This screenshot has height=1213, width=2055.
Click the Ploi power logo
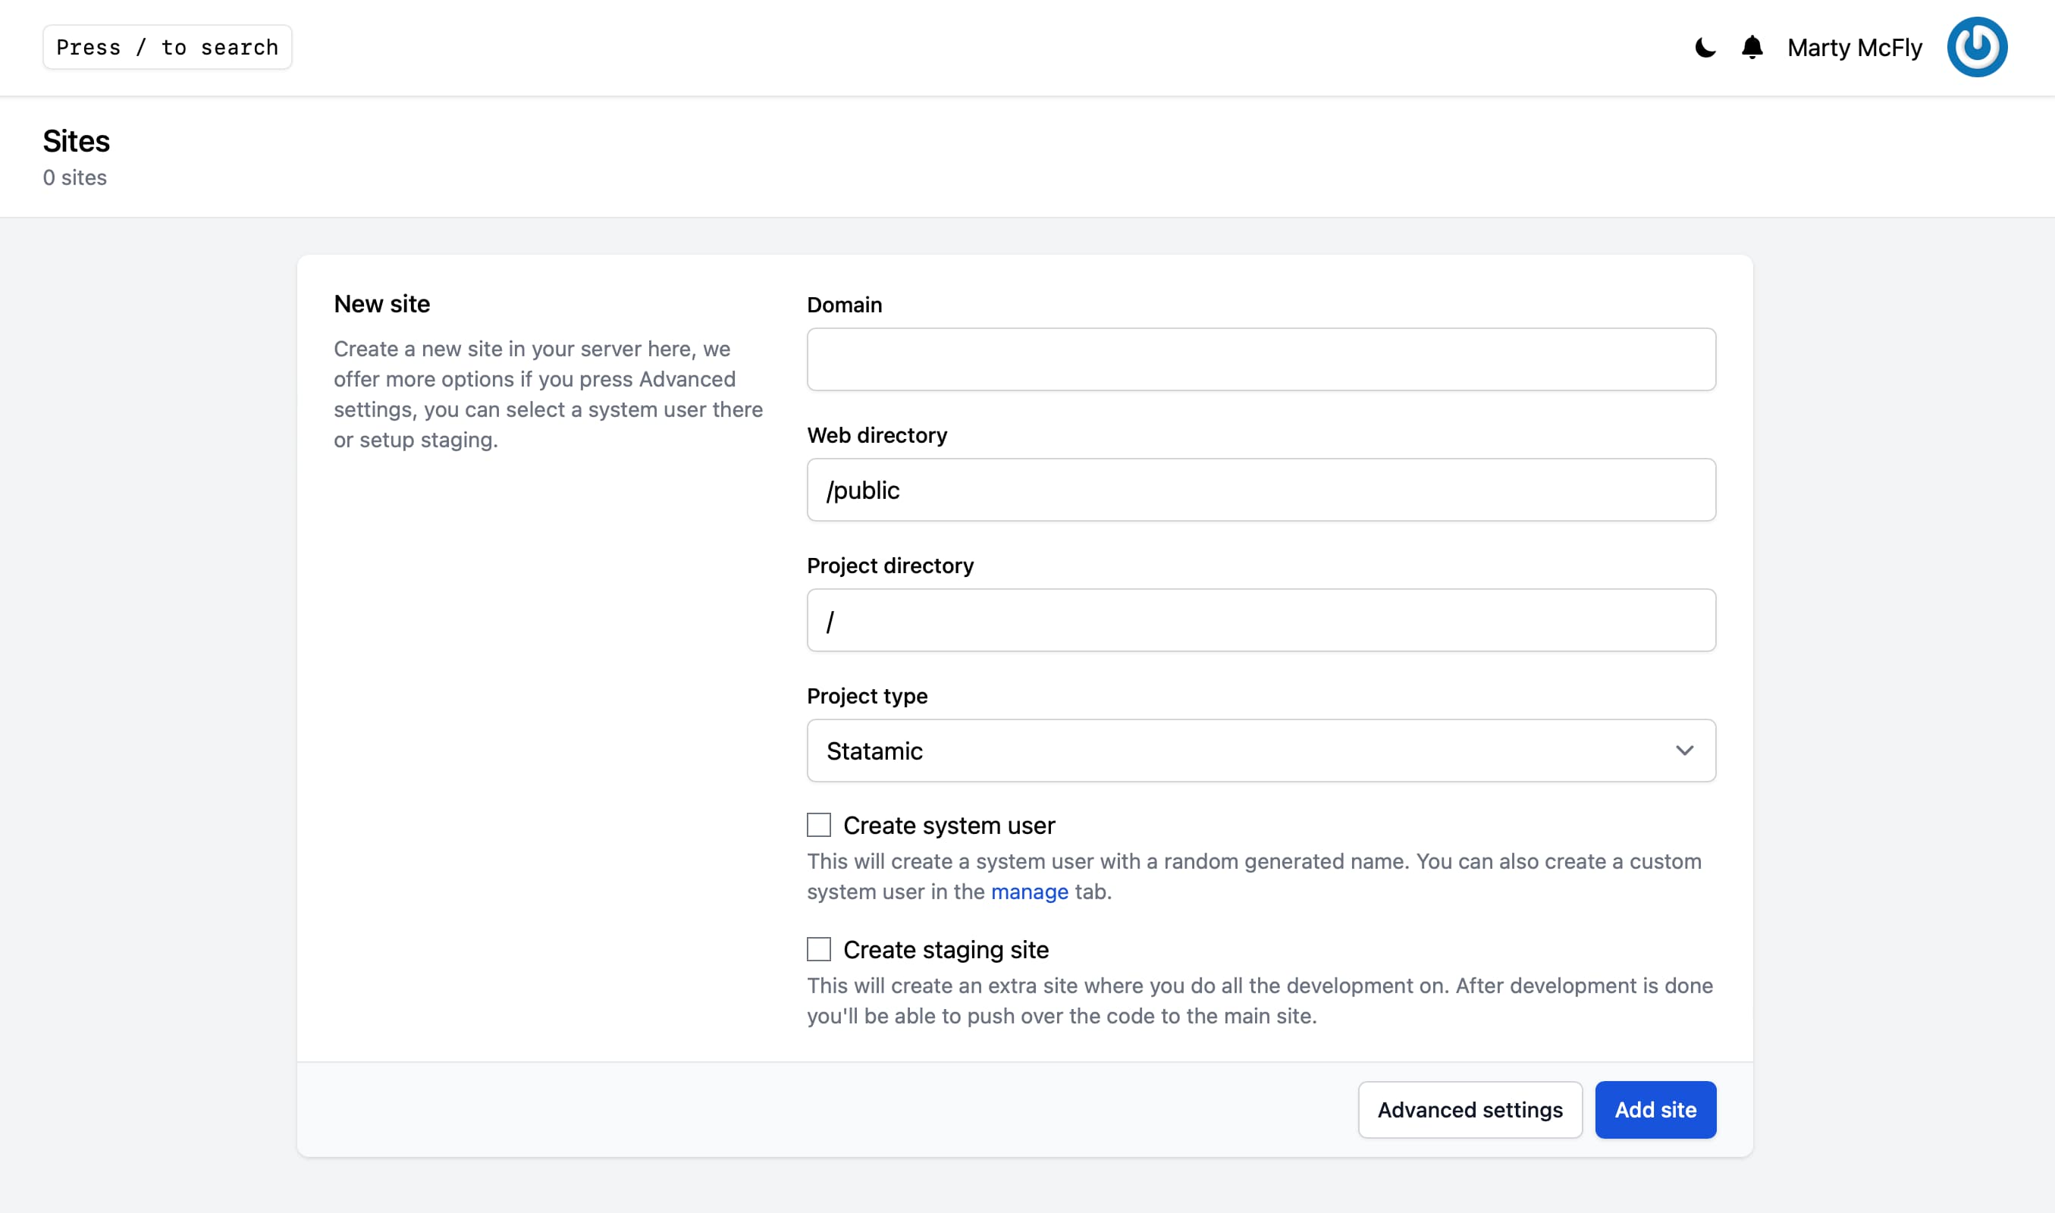click(1978, 46)
